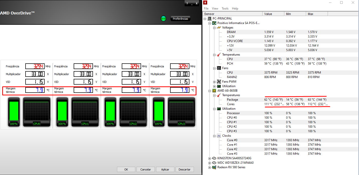Collapse the Positivo Informatica SA node
This screenshot has width=359, height=175.
210,23
